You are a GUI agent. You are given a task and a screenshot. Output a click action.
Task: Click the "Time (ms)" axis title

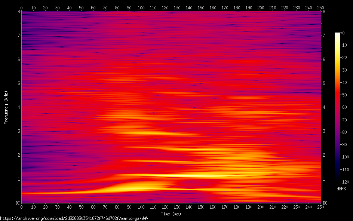(171, 214)
